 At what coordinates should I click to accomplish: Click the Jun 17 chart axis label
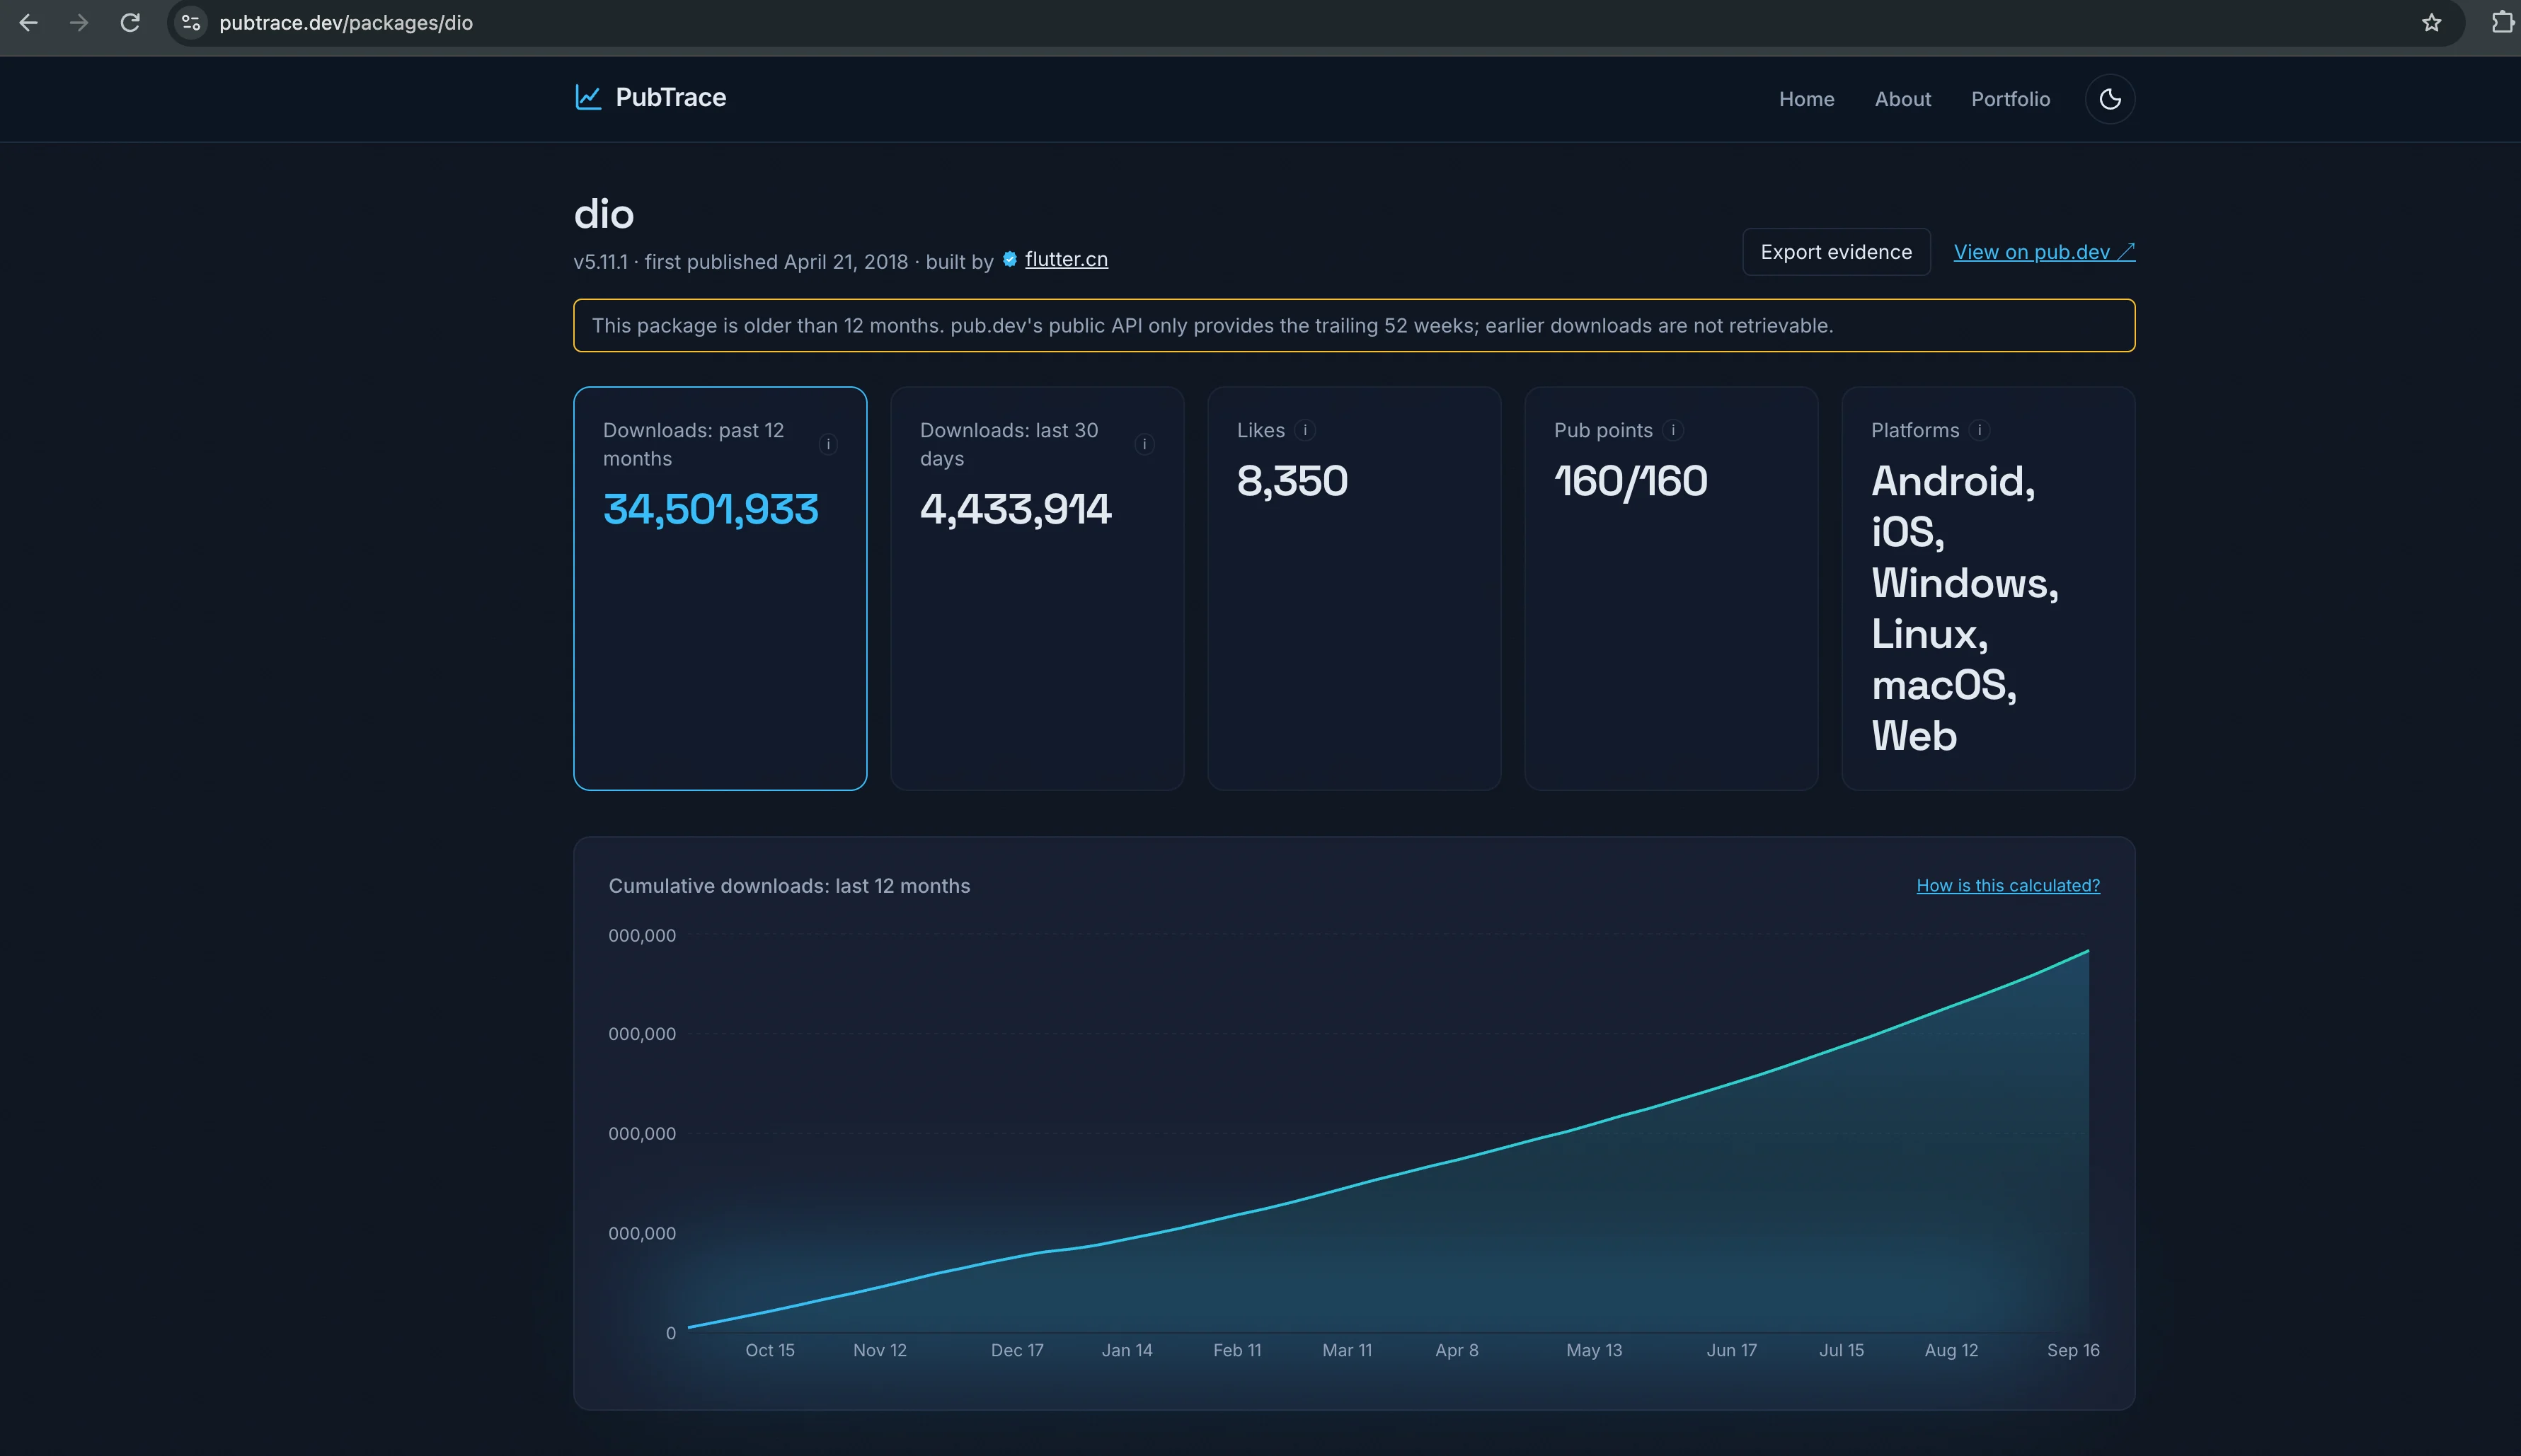click(1730, 1350)
